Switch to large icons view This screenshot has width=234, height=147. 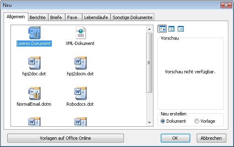(x=162, y=29)
